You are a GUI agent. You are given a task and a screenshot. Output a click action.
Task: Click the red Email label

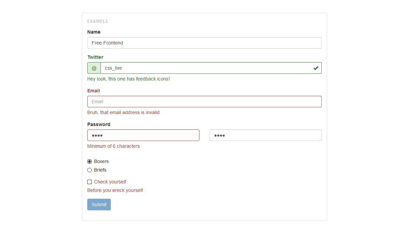point(93,91)
